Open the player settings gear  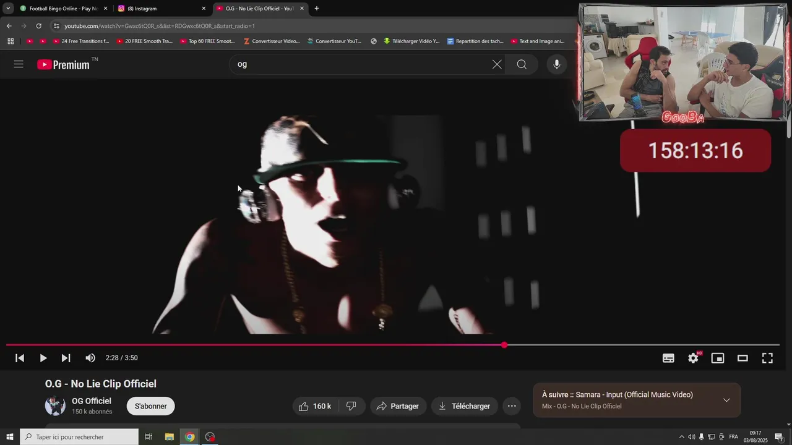pyautogui.click(x=693, y=358)
